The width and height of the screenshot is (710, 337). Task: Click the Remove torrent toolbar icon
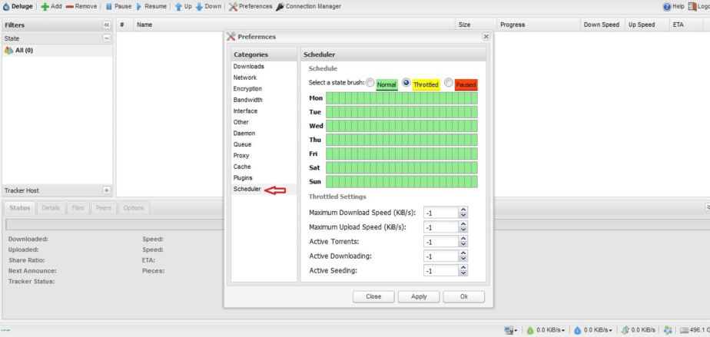tap(70, 6)
